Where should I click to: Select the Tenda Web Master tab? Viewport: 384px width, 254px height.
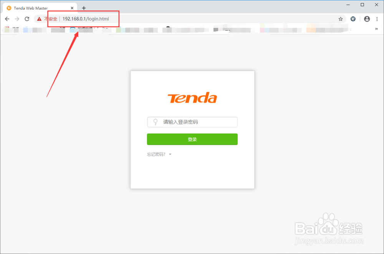40,8
